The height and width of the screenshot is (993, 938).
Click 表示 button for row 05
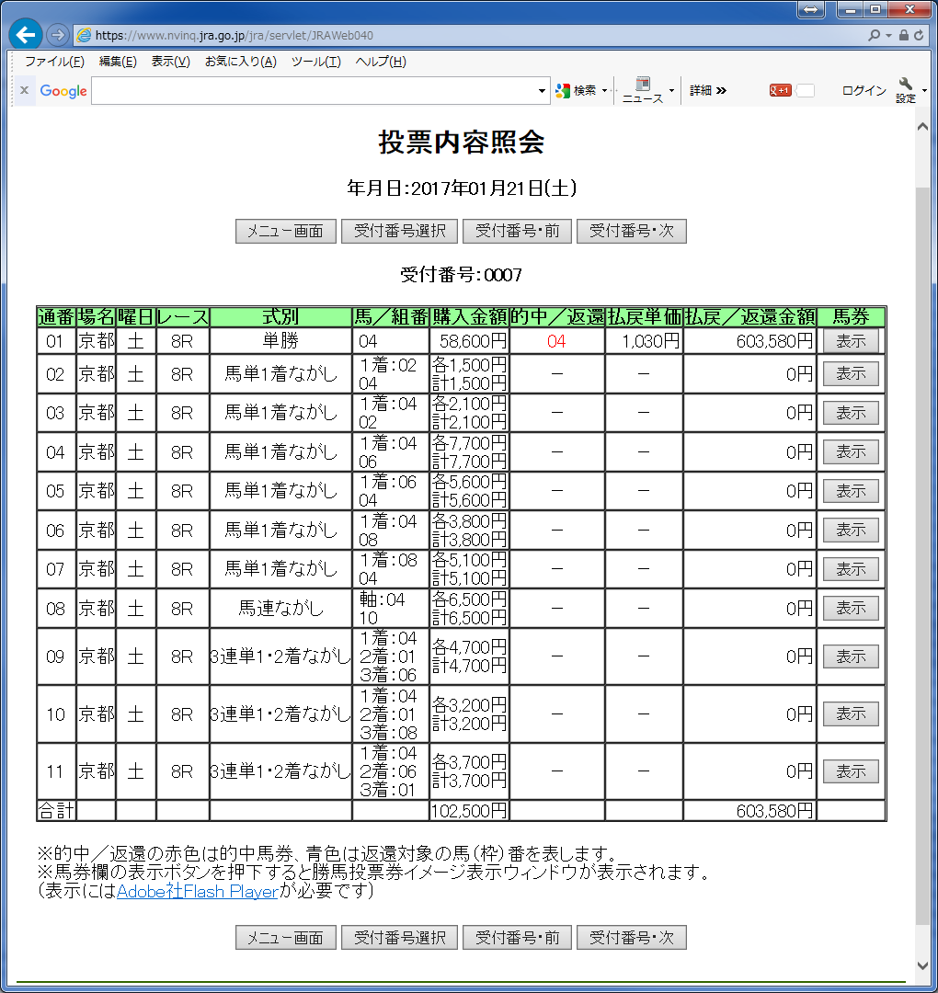tap(851, 491)
